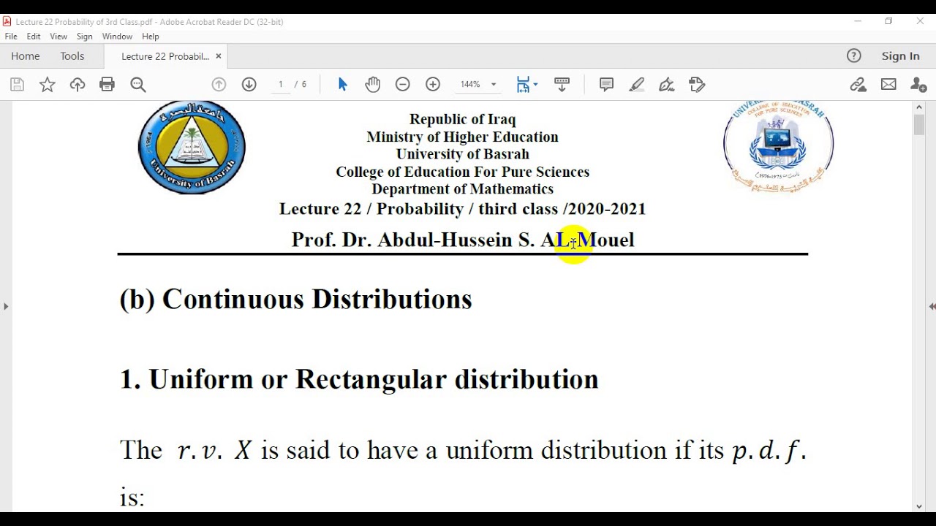Open the File menu
936x526 pixels.
[11, 37]
